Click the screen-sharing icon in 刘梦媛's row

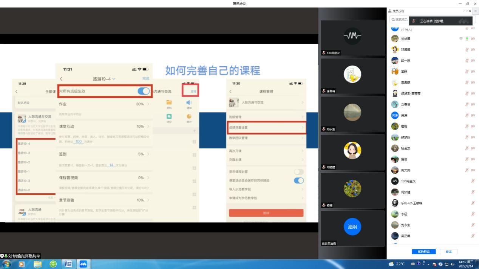[461, 38]
